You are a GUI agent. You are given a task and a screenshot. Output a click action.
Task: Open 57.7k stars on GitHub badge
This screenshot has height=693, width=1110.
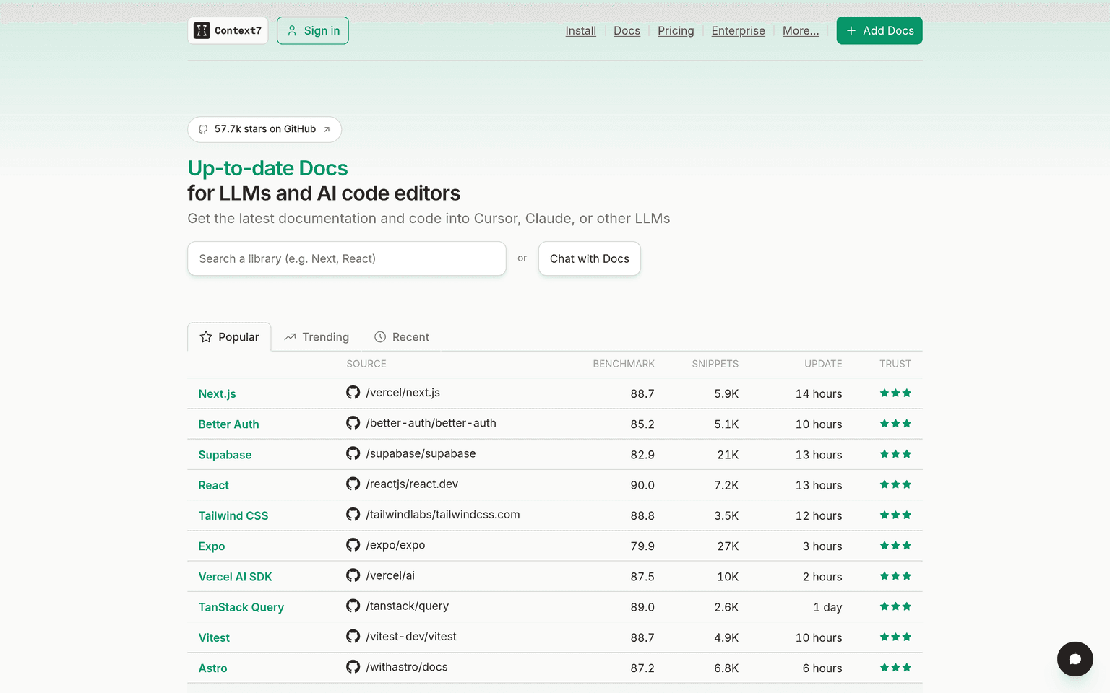[x=264, y=129]
